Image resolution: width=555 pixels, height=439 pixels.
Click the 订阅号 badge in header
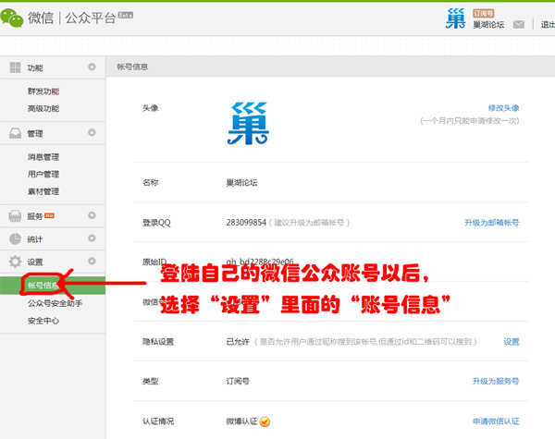pos(484,13)
